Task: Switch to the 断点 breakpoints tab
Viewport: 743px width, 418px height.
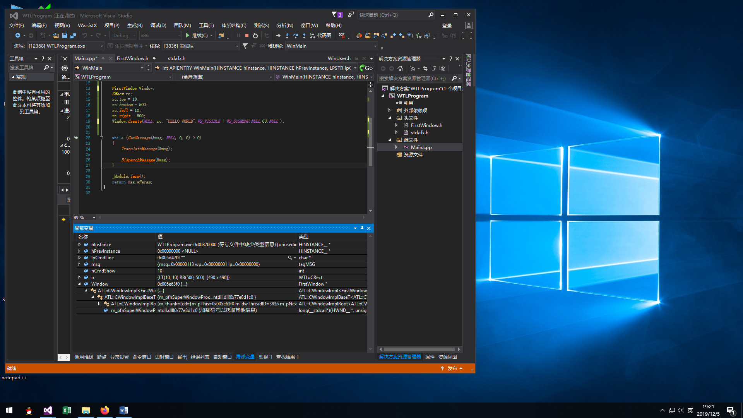Action: pos(102,357)
